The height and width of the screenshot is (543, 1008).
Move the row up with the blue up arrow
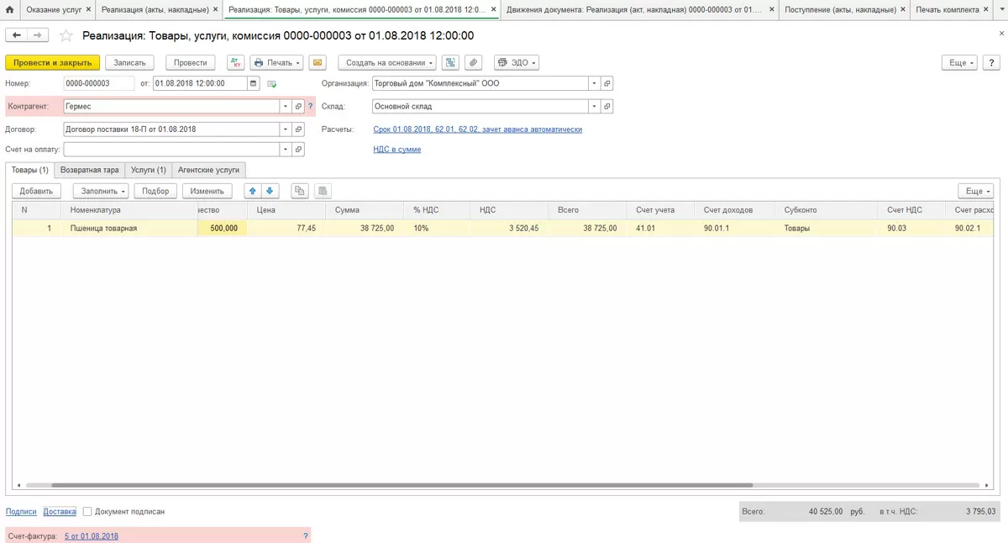pyautogui.click(x=253, y=191)
